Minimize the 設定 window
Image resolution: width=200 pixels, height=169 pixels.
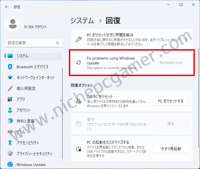(x=168, y=5)
